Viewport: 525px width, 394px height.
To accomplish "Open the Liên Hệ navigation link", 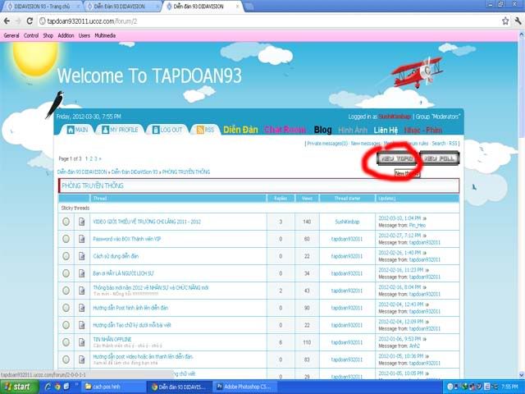I will (x=386, y=130).
